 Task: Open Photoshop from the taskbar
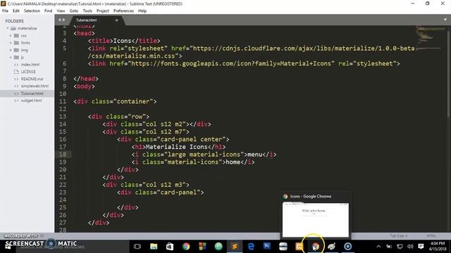267,246
